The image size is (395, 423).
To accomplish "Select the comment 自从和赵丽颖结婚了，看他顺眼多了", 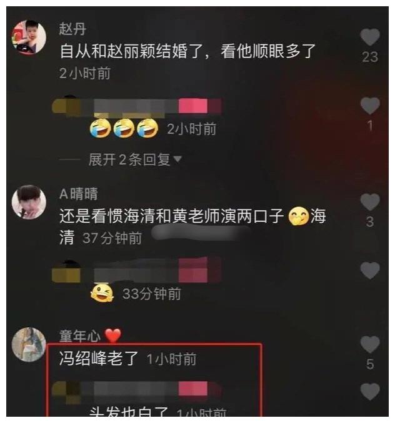I will 187,51.
